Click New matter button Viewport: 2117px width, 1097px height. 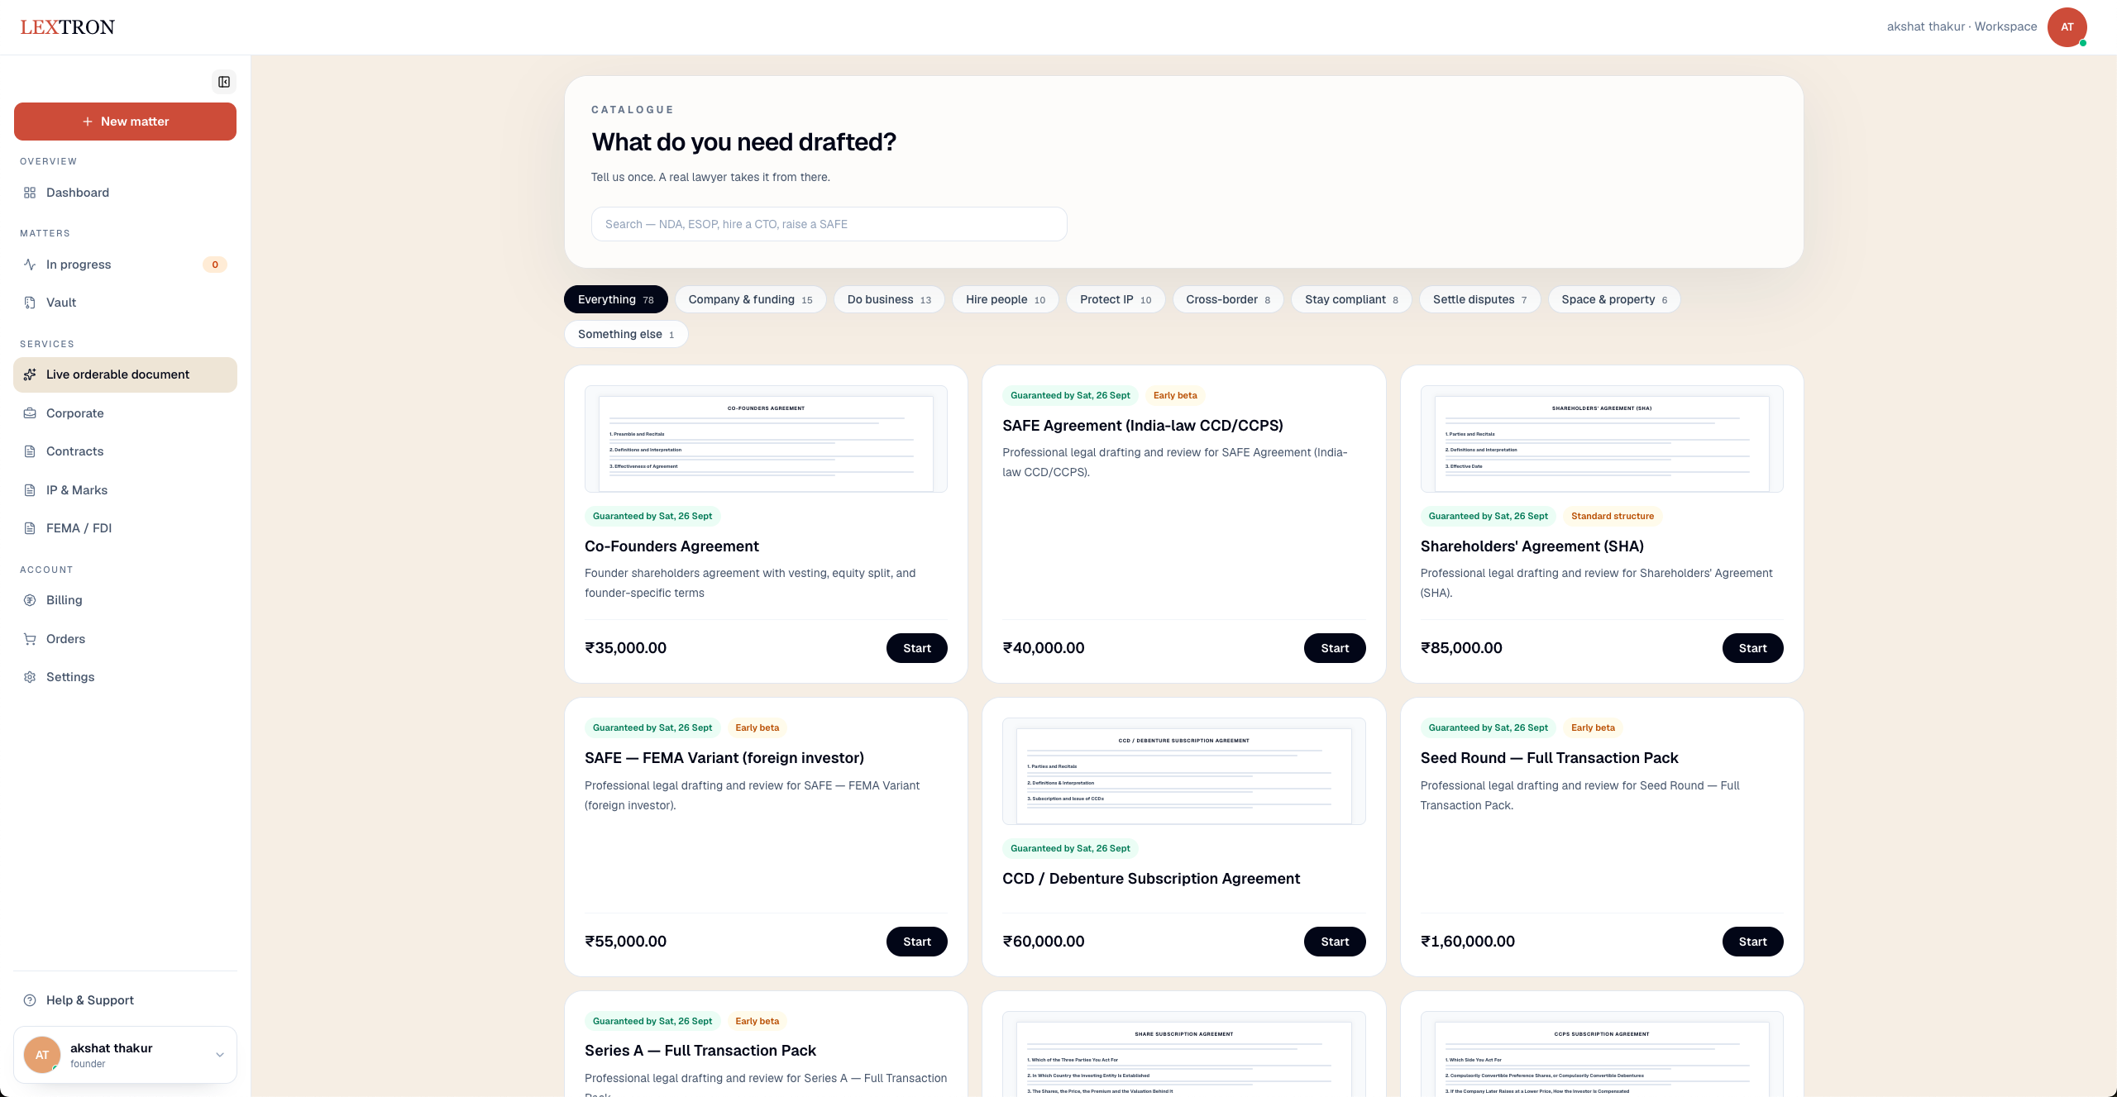click(x=125, y=122)
